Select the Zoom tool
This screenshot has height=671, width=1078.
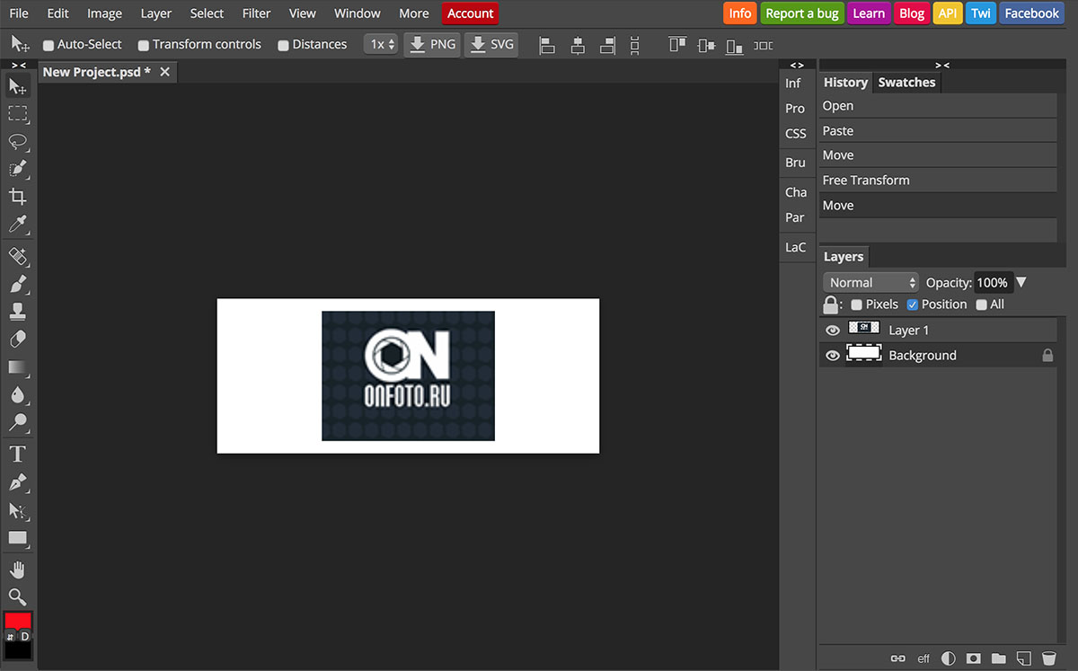pos(18,596)
